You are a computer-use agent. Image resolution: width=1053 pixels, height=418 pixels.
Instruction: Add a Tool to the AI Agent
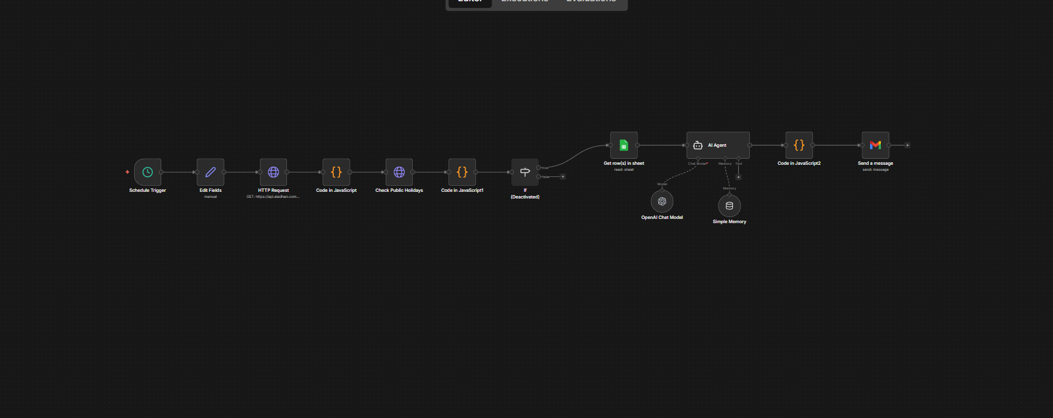[x=738, y=177]
